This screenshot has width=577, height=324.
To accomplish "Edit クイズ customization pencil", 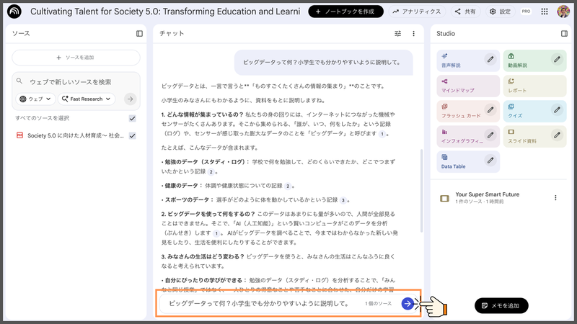I will pyautogui.click(x=557, y=109).
